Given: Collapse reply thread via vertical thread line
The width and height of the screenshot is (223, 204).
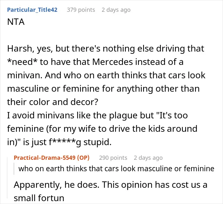Looking at the screenshot, I should point(7,178).
